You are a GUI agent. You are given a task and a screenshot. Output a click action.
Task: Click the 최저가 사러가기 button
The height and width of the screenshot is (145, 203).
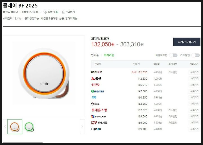[x=187, y=42]
